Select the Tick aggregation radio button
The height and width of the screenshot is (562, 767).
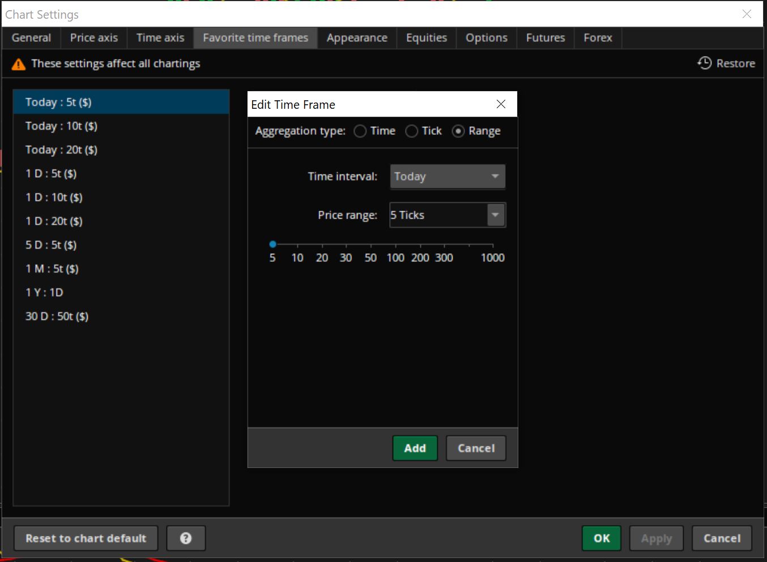click(412, 131)
